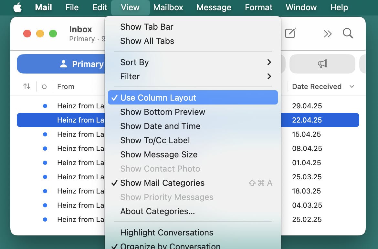Image resolution: width=378 pixels, height=249 pixels.
Task: Click the Date Received column header
Action: point(317,87)
